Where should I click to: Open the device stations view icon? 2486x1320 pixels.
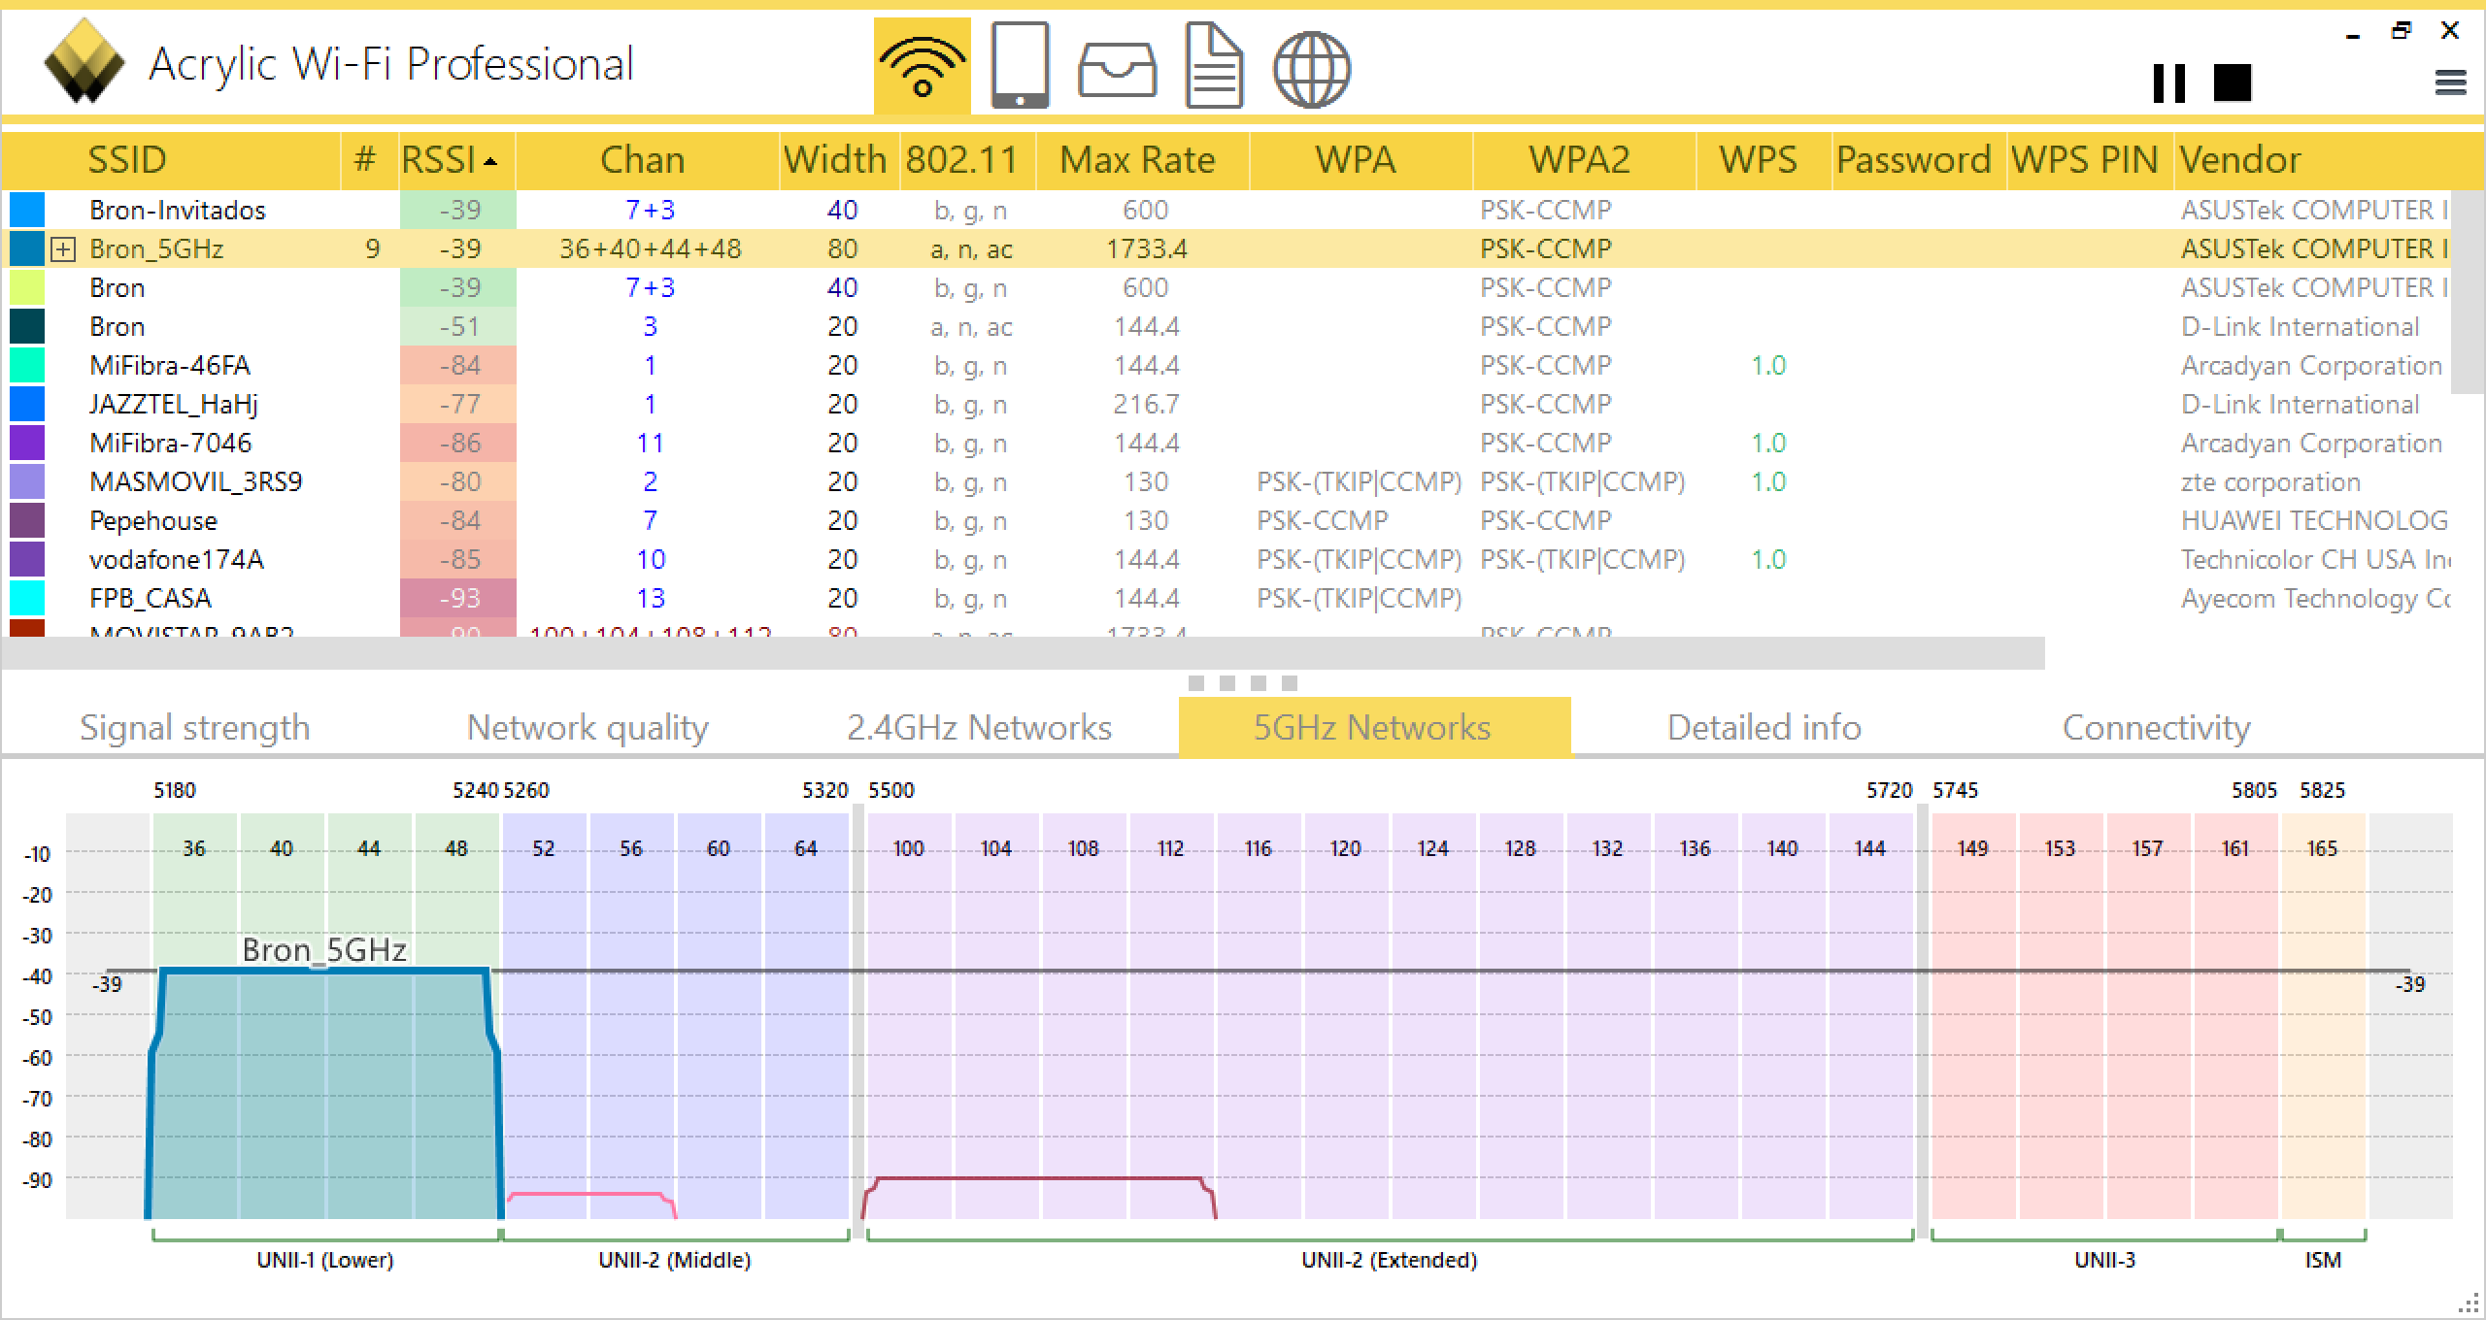[1019, 66]
